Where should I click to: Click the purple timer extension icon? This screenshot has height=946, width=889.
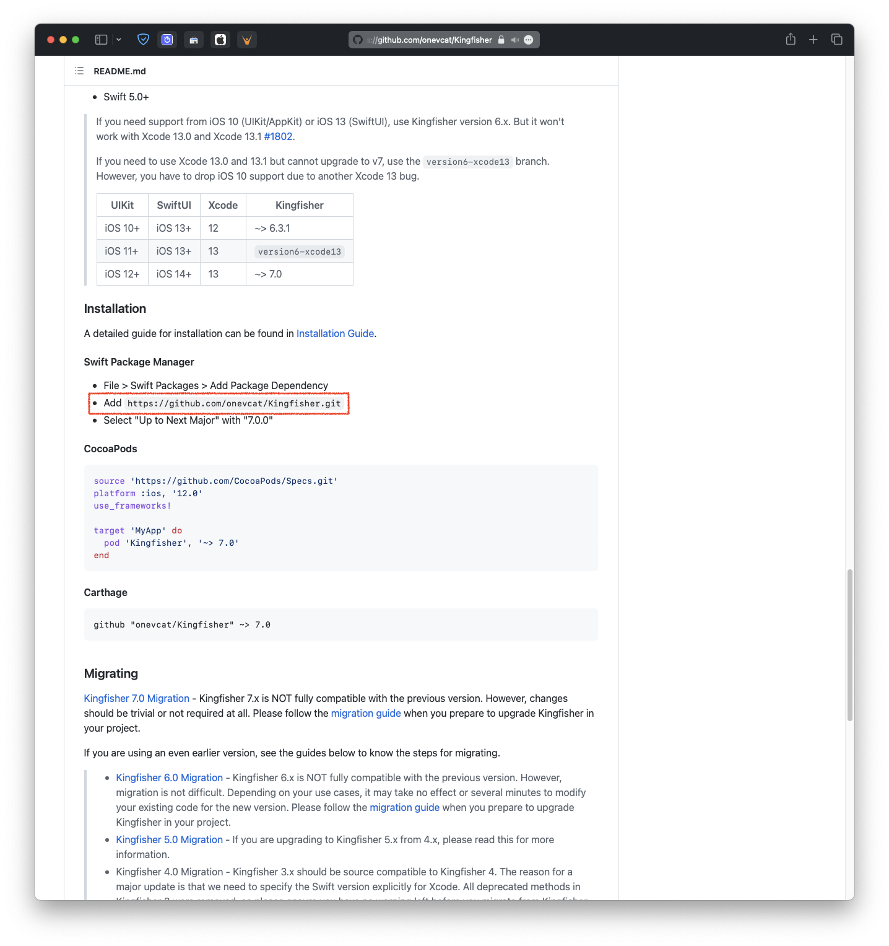pos(167,40)
